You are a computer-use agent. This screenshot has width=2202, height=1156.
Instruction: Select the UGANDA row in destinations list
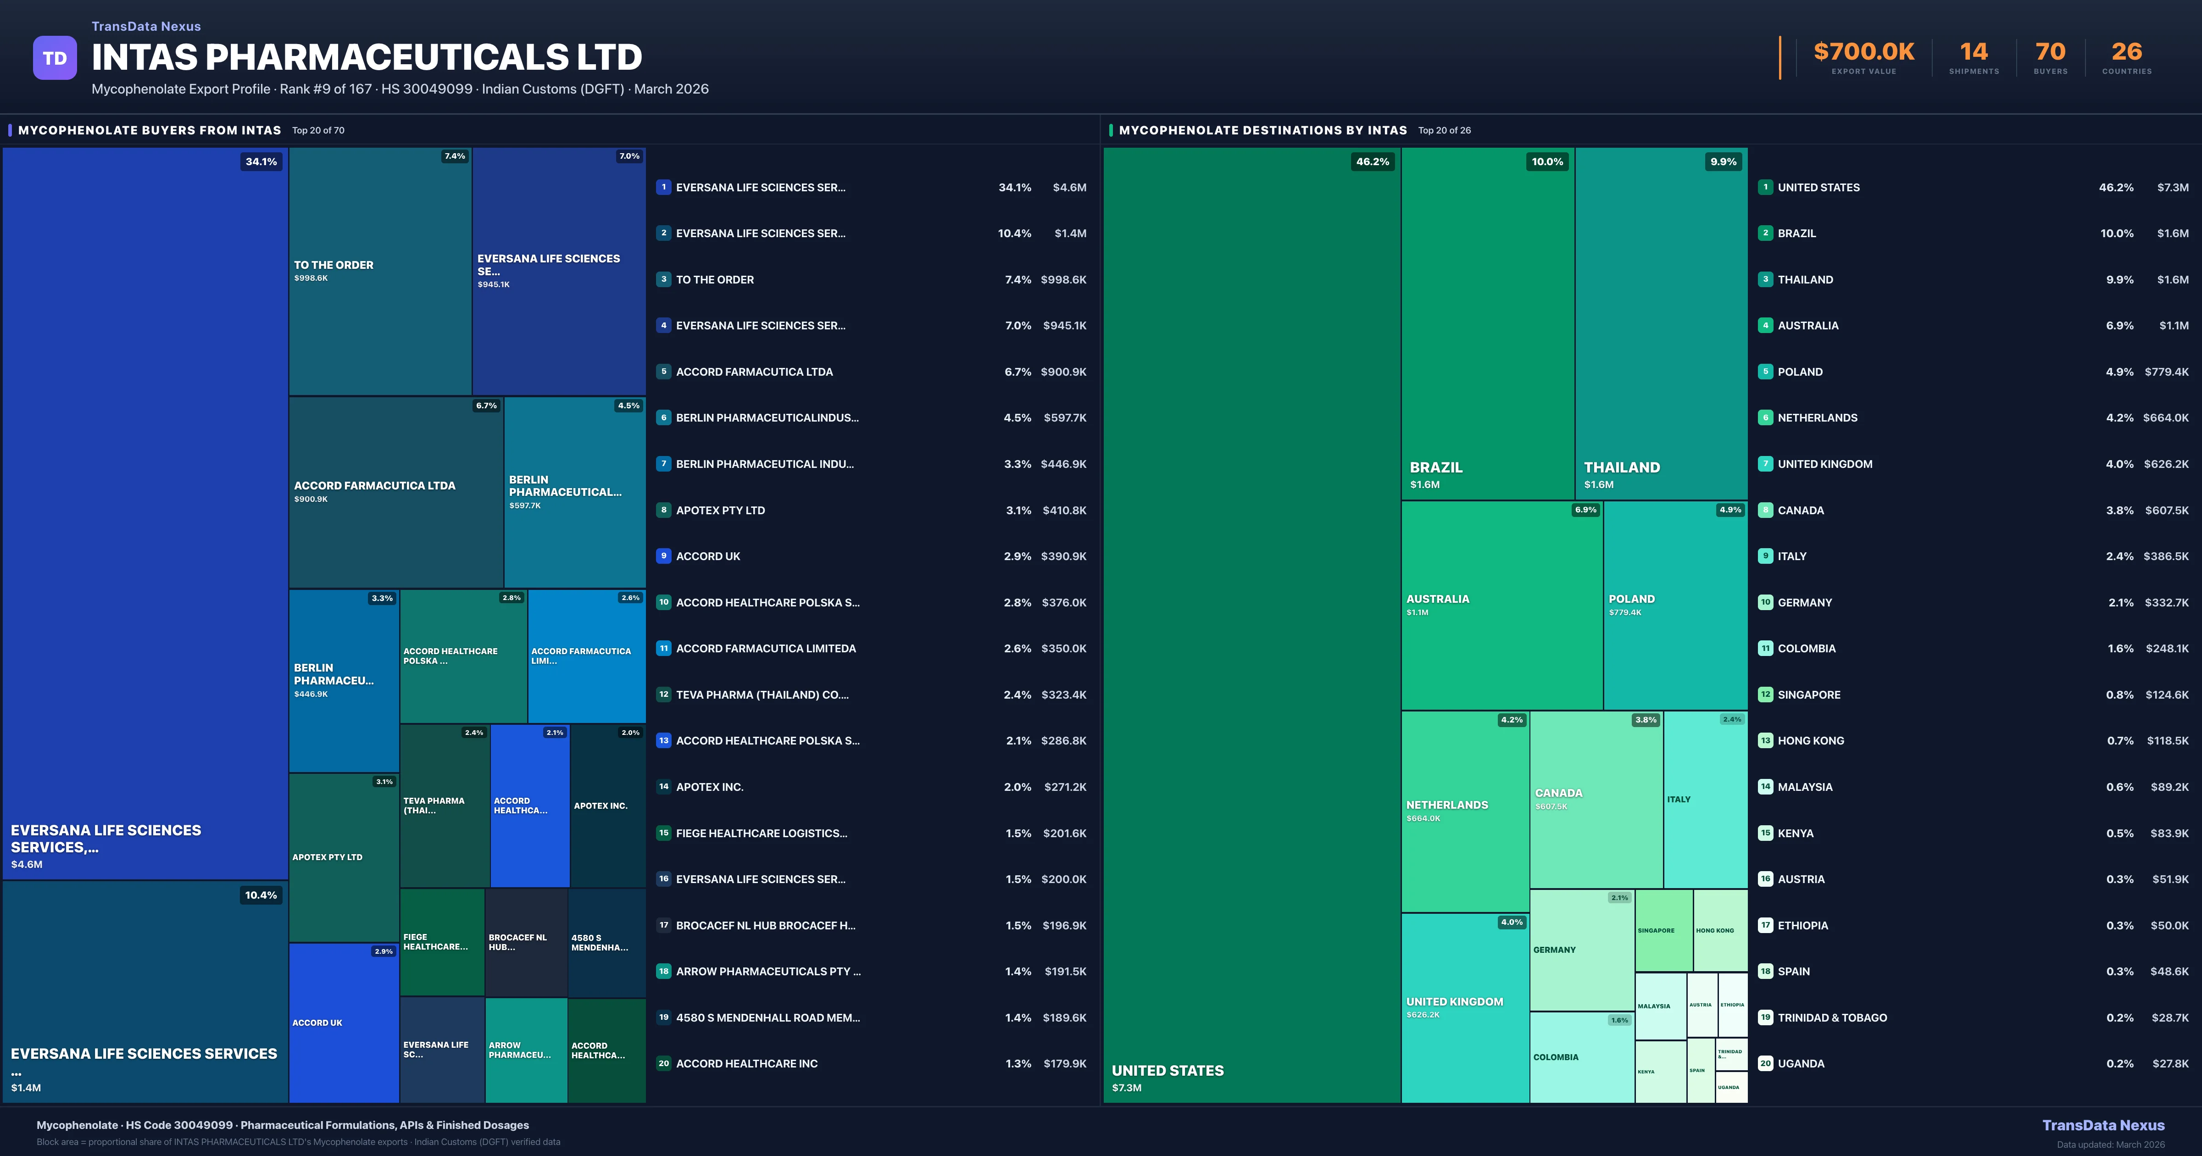pos(1804,1063)
